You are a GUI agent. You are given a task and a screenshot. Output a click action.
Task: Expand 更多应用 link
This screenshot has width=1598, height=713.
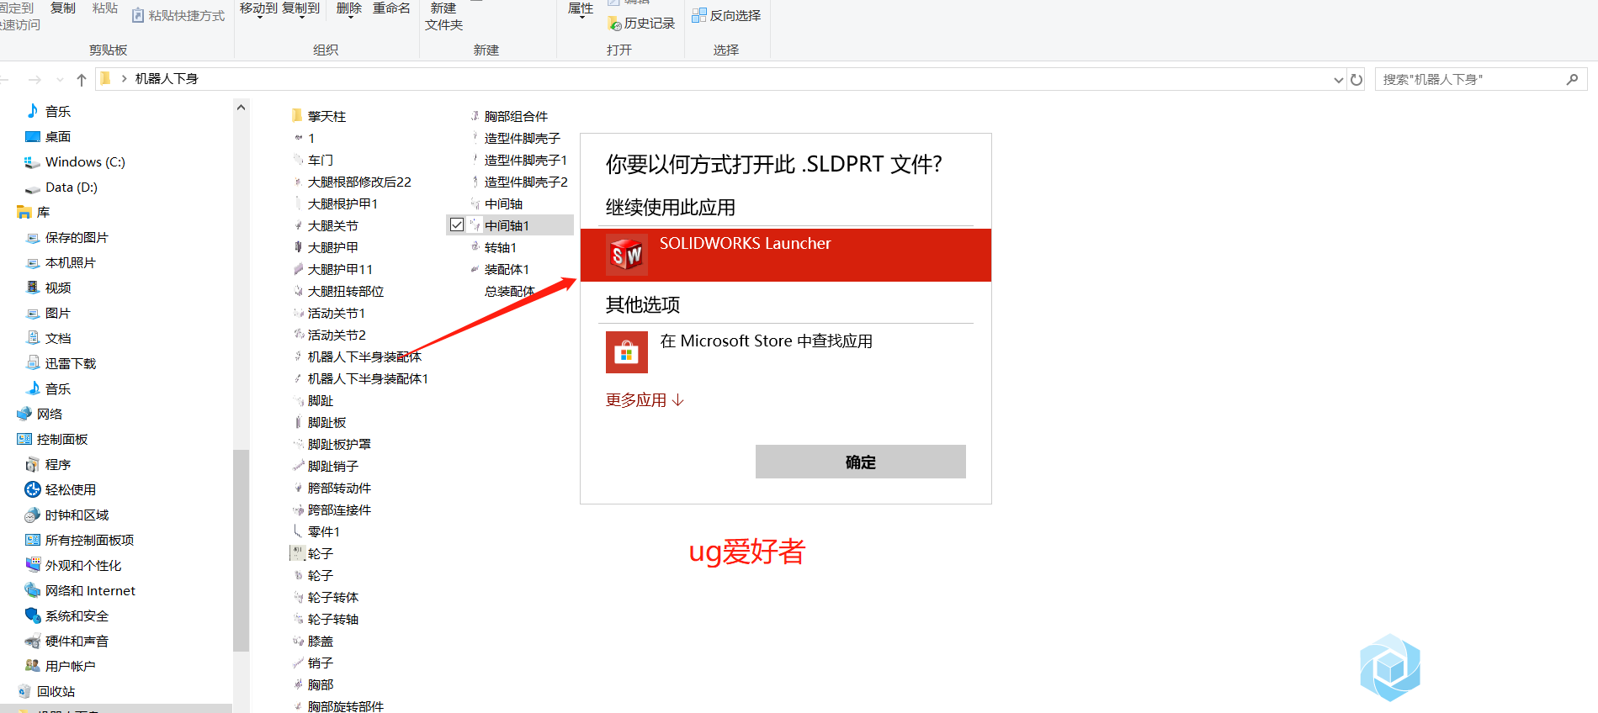click(645, 400)
